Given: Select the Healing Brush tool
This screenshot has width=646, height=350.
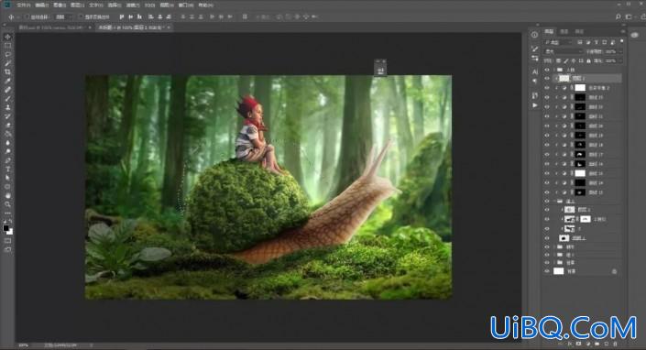Looking at the screenshot, I should [x=8, y=90].
